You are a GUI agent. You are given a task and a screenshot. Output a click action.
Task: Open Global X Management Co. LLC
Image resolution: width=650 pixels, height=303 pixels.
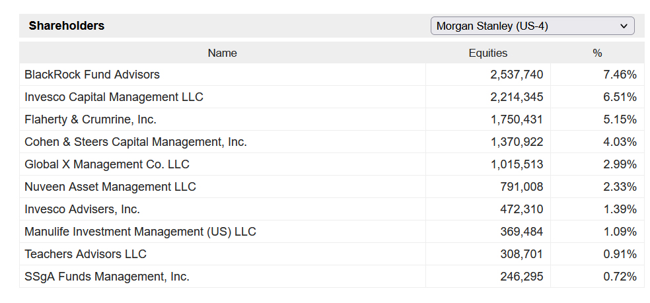coord(107,164)
